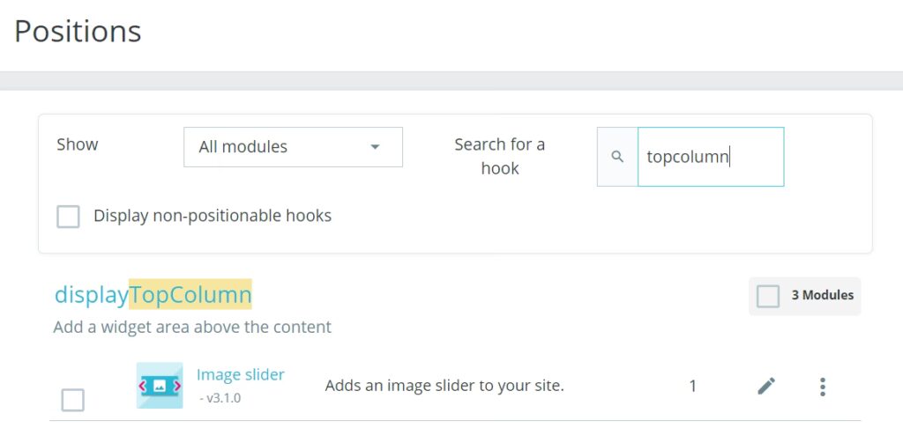Image resolution: width=903 pixels, height=428 pixels.
Task: Click position number 1 in the Image slider row
Action: click(693, 386)
